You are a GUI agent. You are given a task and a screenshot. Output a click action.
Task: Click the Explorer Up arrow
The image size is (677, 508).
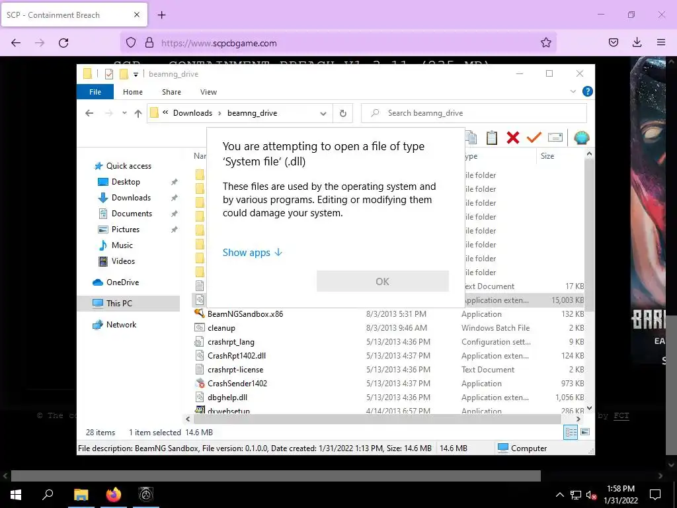pos(138,113)
